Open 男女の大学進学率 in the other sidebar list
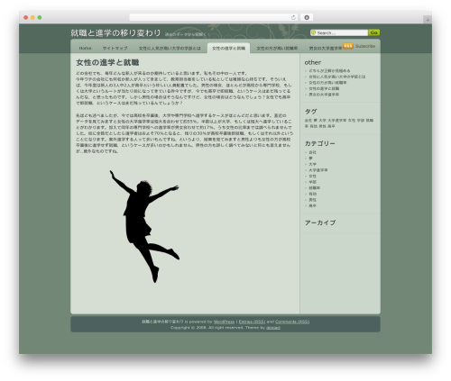The height and width of the screenshot is (381, 451). point(324,95)
